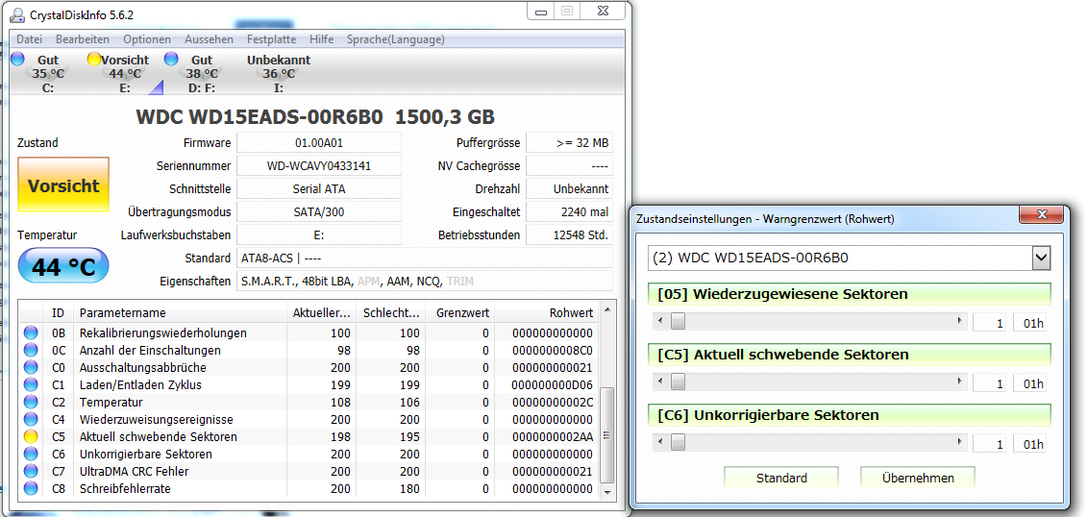Click the Parametername column header
The height and width of the screenshot is (517, 1087).
click(x=179, y=313)
